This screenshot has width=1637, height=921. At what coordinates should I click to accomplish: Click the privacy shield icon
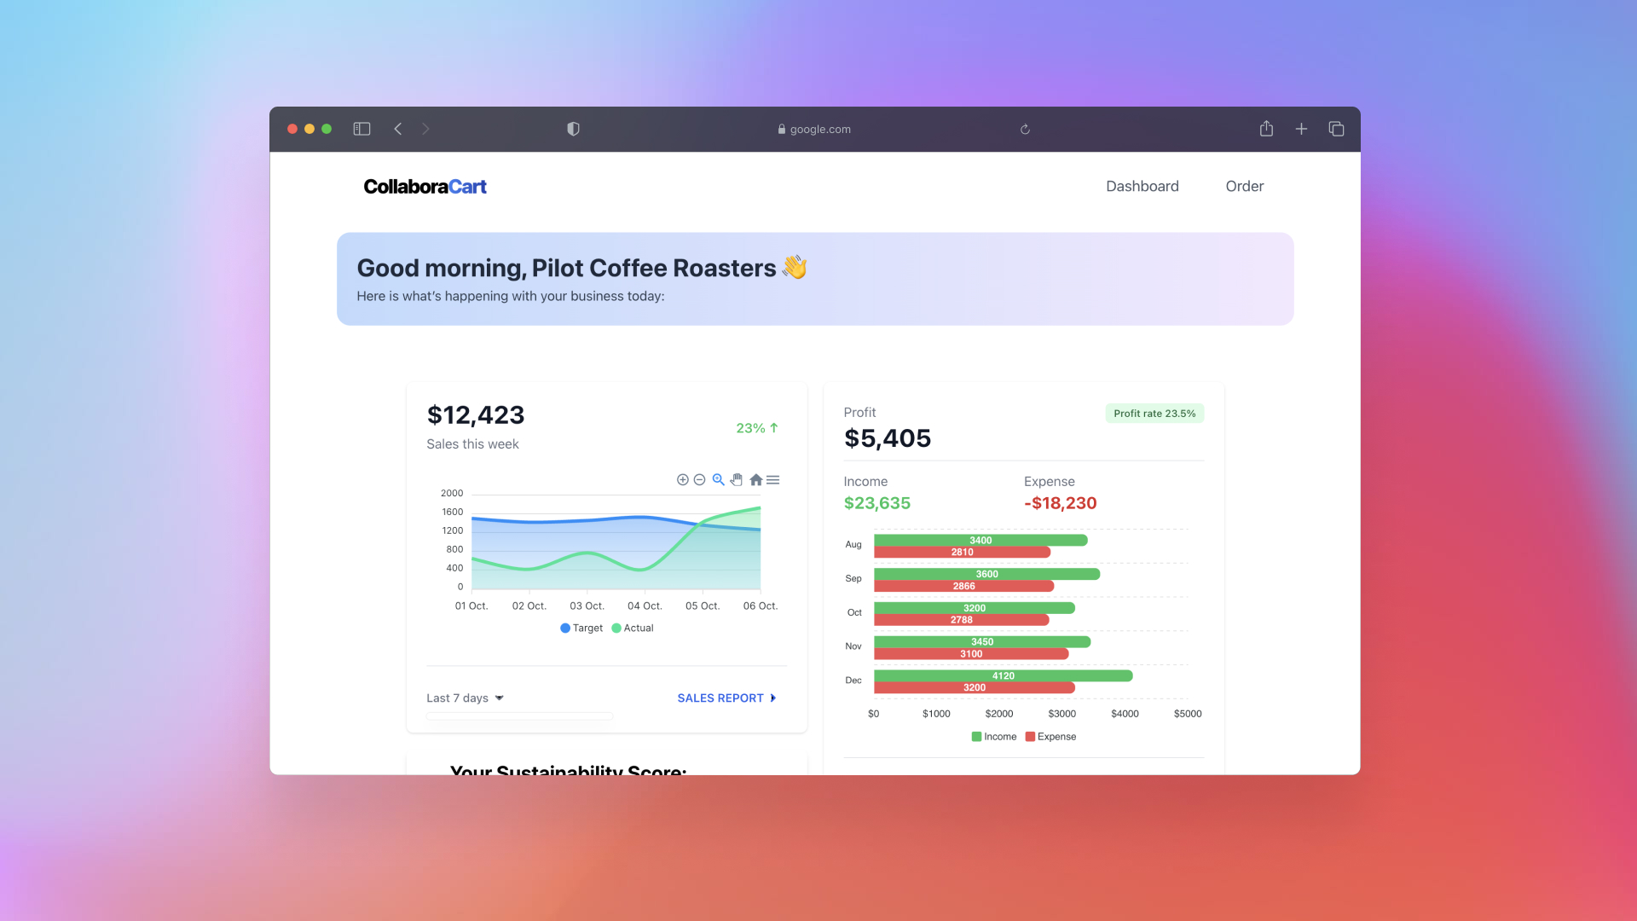573,129
